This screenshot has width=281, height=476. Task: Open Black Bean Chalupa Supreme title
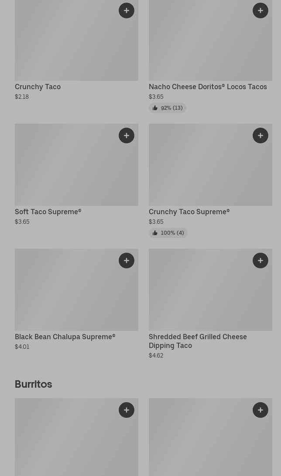(65, 337)
